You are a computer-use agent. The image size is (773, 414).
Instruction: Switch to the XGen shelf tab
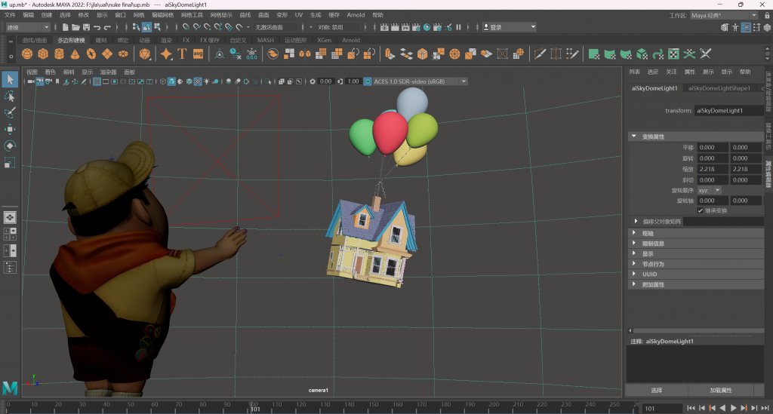pyautogui.click(x=324, y=41)
